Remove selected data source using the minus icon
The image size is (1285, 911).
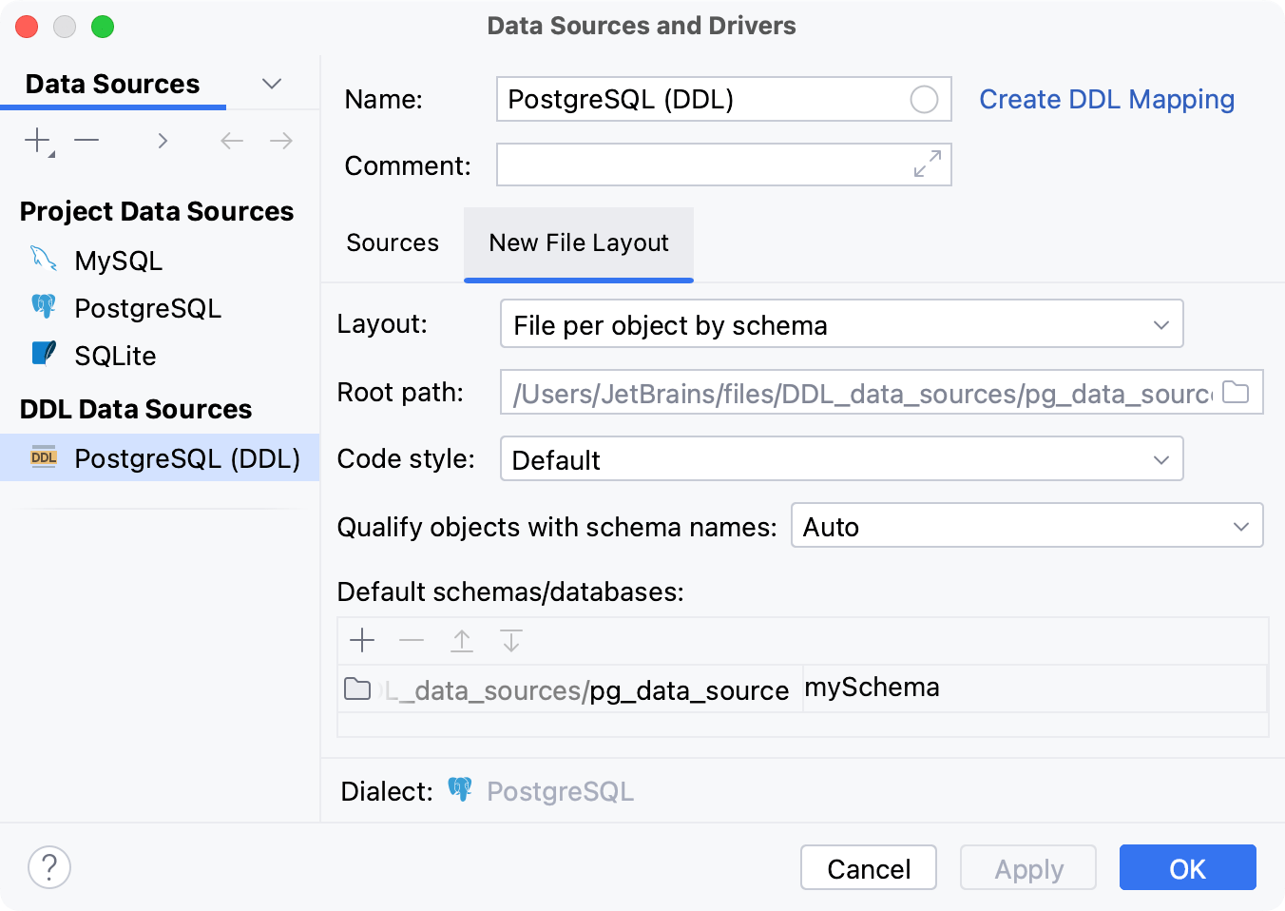[86, 140]
